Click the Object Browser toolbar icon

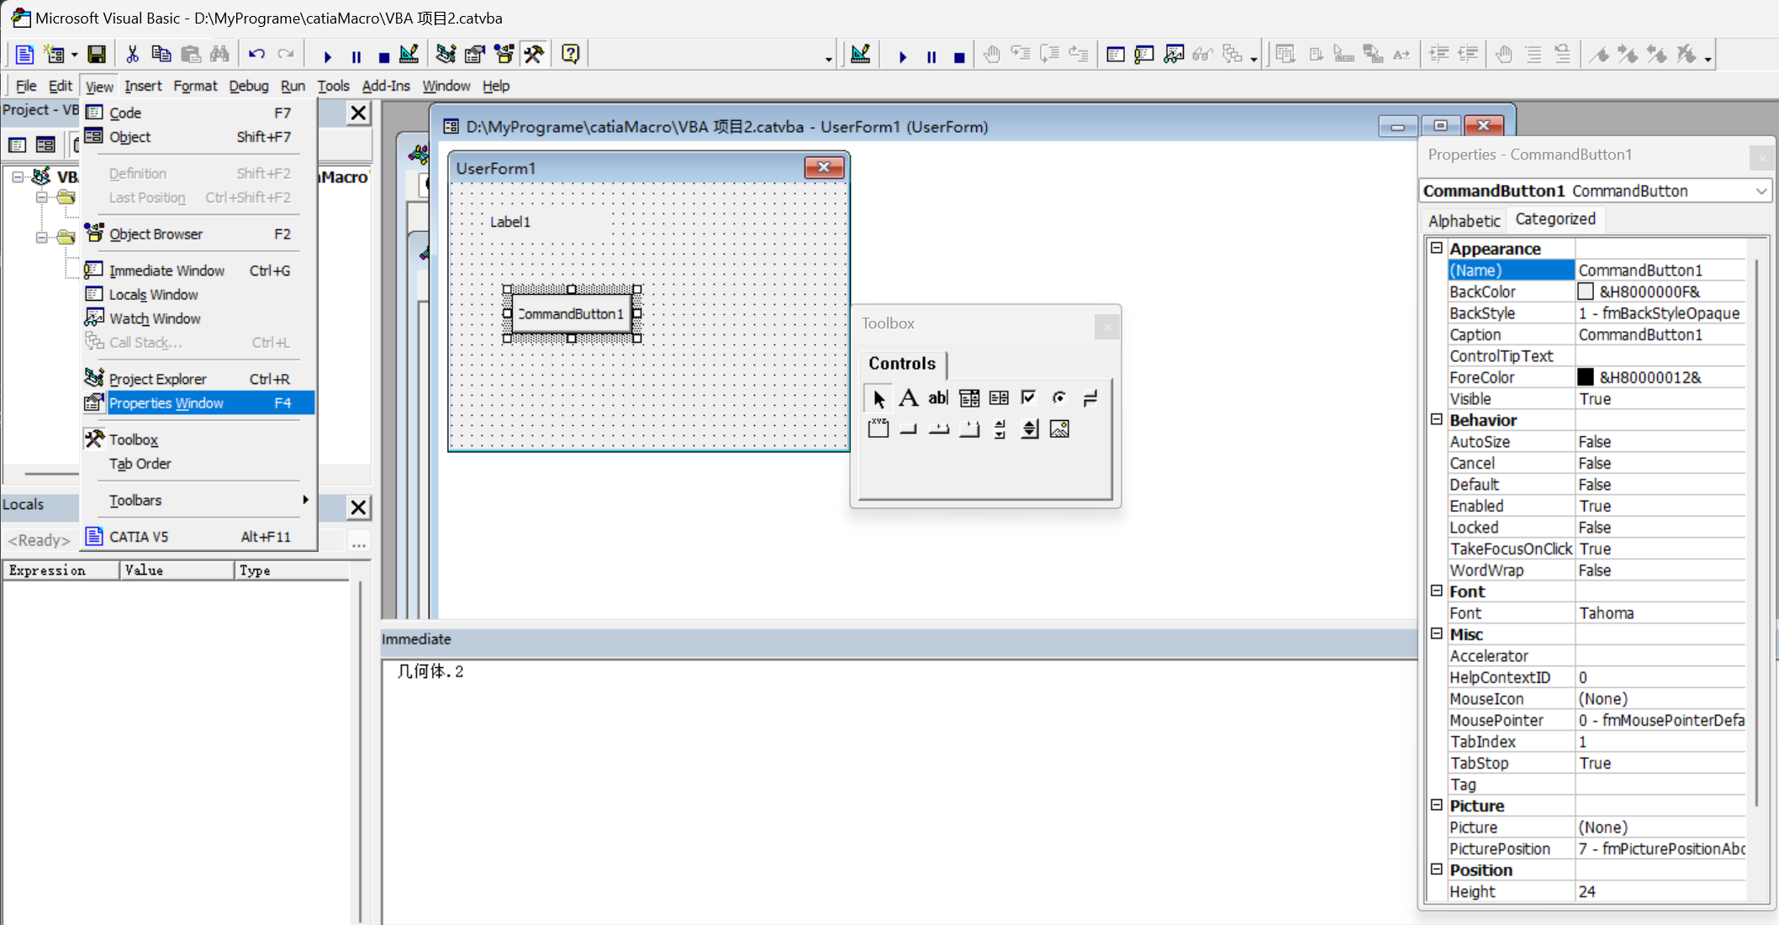click(504, 55)
